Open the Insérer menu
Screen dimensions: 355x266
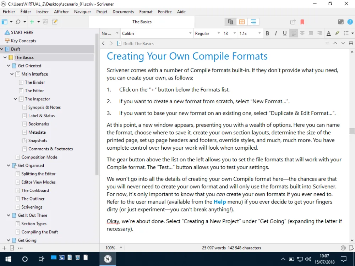tap(42, 12)
